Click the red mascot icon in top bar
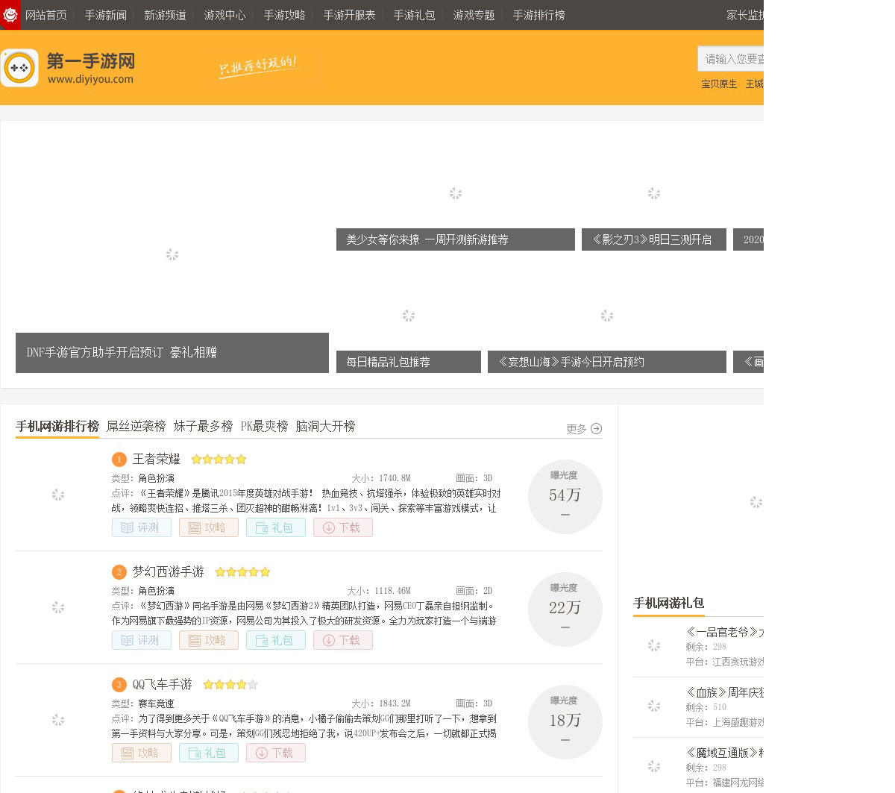 [10, 15]
